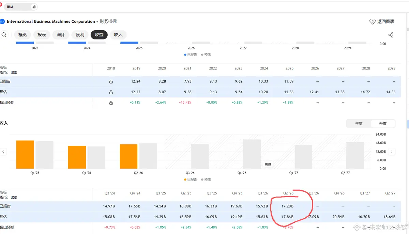Toggle 已报告 legend in revenue chart

click(x=191, y=180)
